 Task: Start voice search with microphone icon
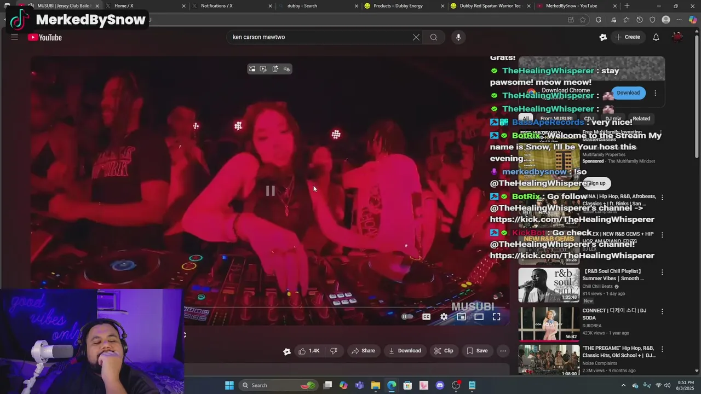[x=458, y=37]
